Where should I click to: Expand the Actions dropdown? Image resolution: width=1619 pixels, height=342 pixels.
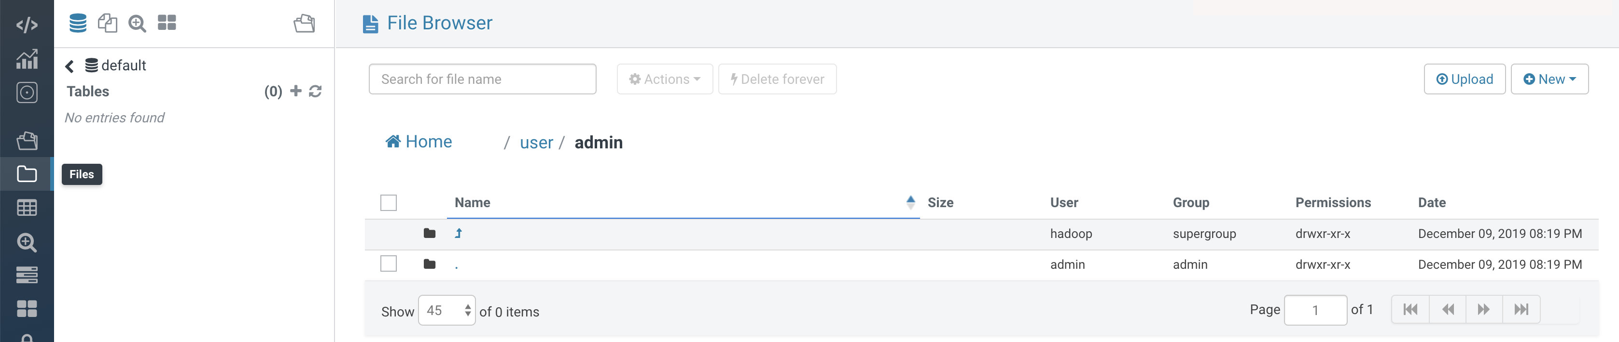pyautogui.click(x=664, y=79)
